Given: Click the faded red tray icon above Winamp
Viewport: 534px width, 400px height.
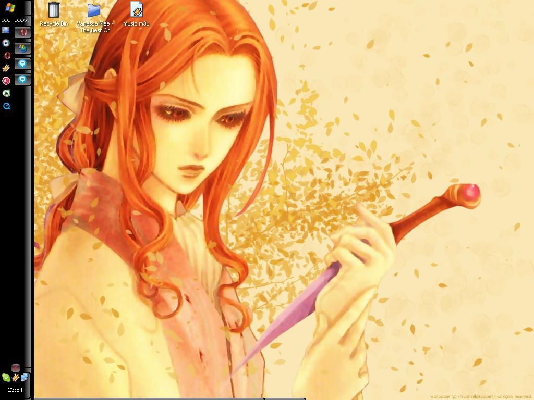Looking at the screenshot, I should (x=16, y=368).
